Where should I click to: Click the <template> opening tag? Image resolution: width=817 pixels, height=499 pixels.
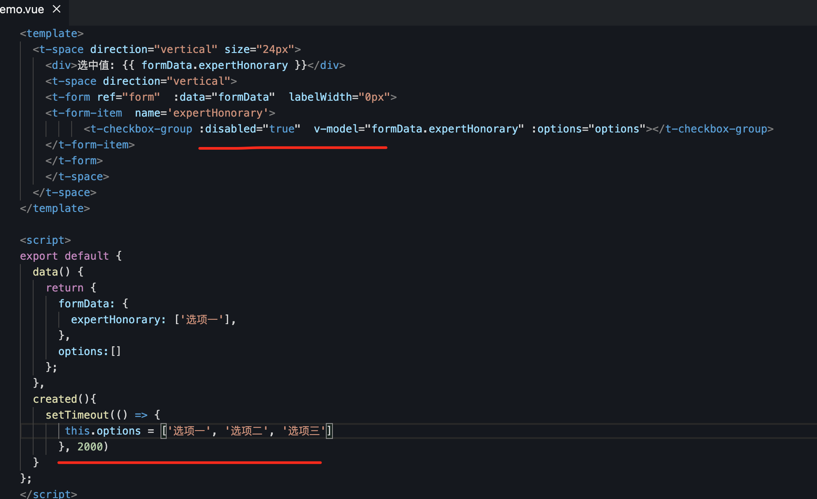(51, 33)
